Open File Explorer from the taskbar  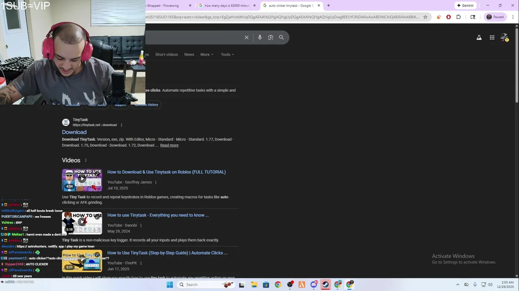(x=254, y=285)
